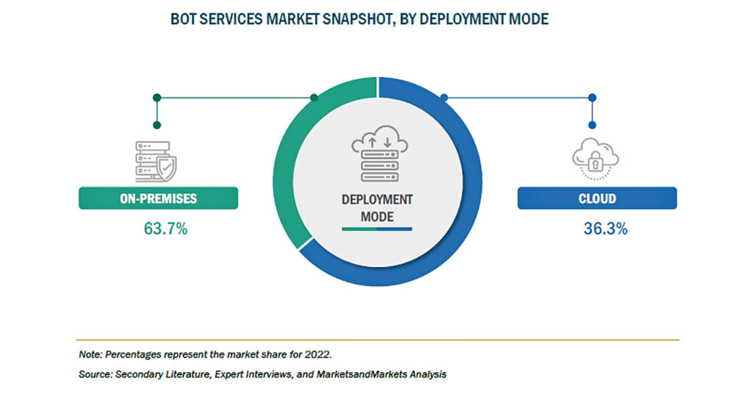The width and height of the screenshot is (754, 394).
Task: Click the note about 2022 market share
Action: [205, 354]
